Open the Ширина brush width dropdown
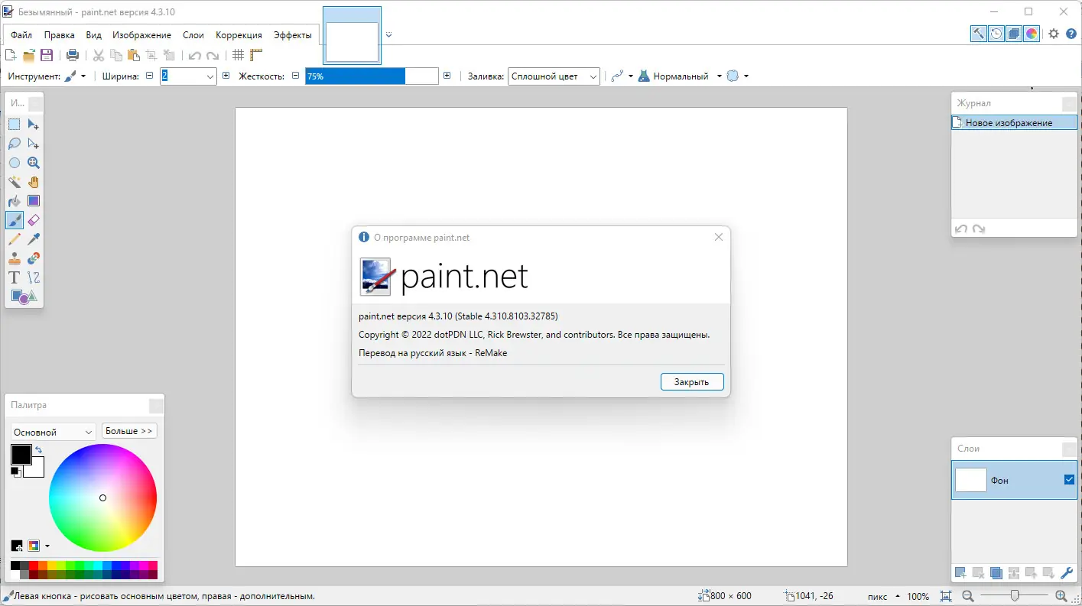This screenshot has height=606, width=1082. [x=210, y=76]
